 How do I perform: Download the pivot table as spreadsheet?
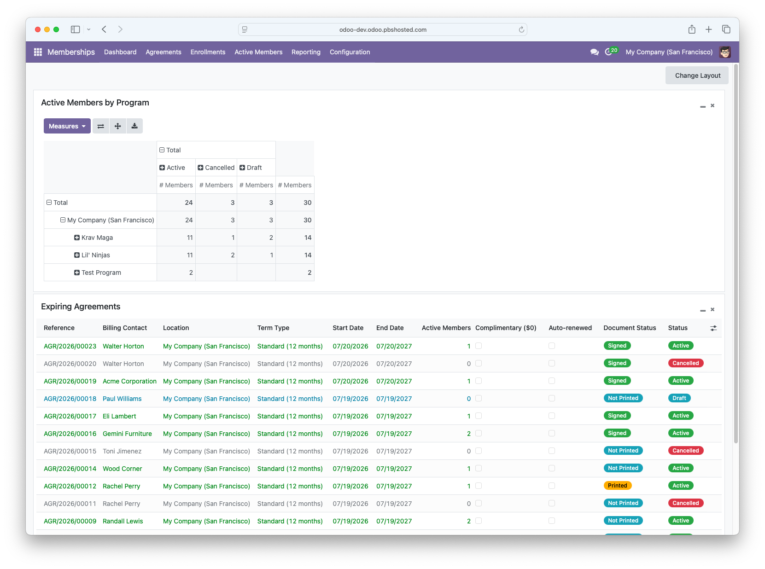[x=134, y=126]
